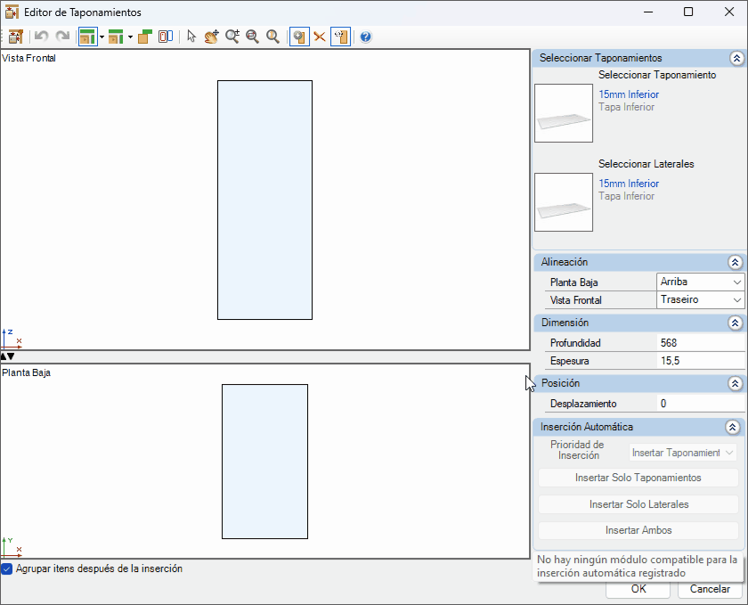Open help with the question mark icon

[365, 37]
